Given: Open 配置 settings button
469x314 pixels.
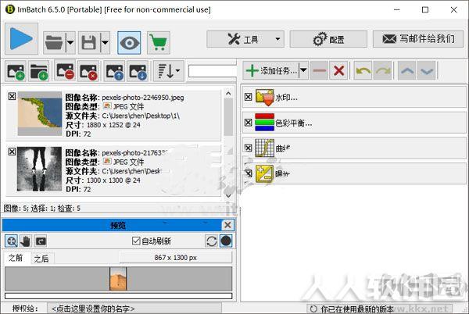Looking at the screenshot, I should (x=328, y=39).
